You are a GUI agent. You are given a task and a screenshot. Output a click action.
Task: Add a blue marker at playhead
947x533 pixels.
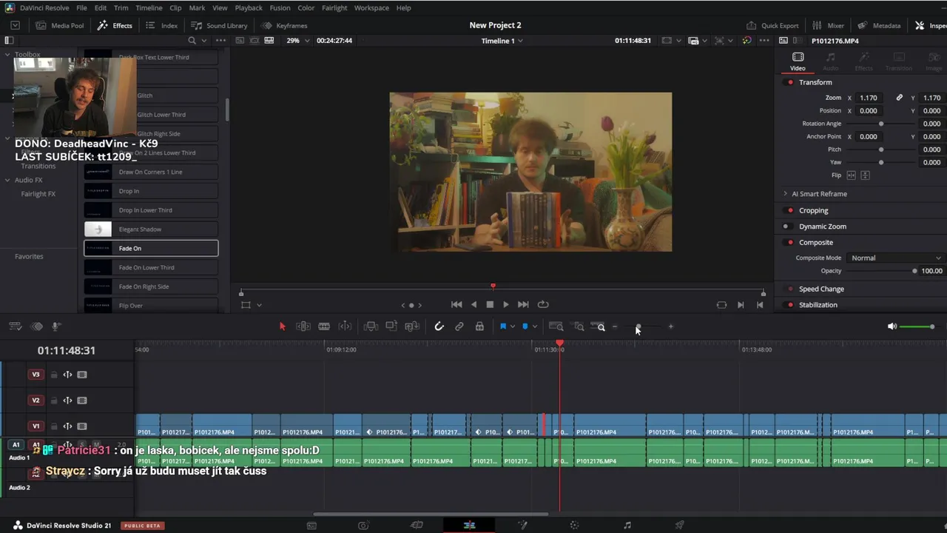click(x=525, y=326)
